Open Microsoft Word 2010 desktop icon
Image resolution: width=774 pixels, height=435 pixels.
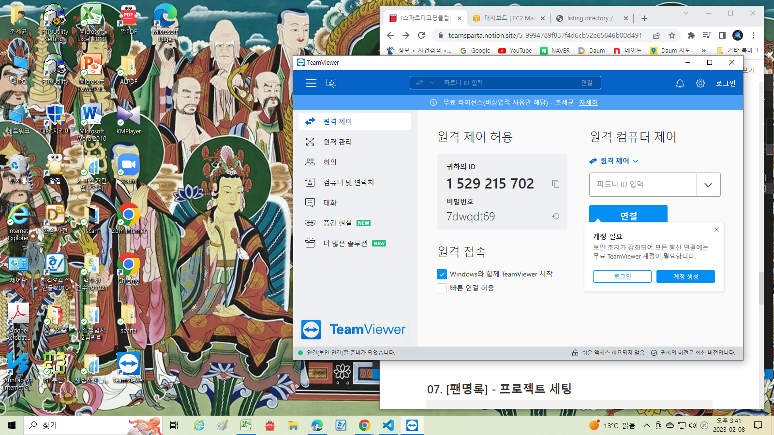point(91,122)
